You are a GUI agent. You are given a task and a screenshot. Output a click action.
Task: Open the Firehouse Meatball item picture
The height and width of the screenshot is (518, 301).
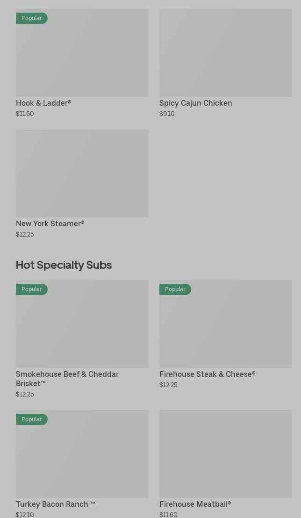(225, 453)
